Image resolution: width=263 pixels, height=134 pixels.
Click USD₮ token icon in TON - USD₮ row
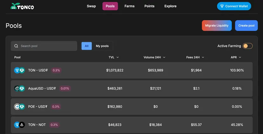click(x=22, y=70)
